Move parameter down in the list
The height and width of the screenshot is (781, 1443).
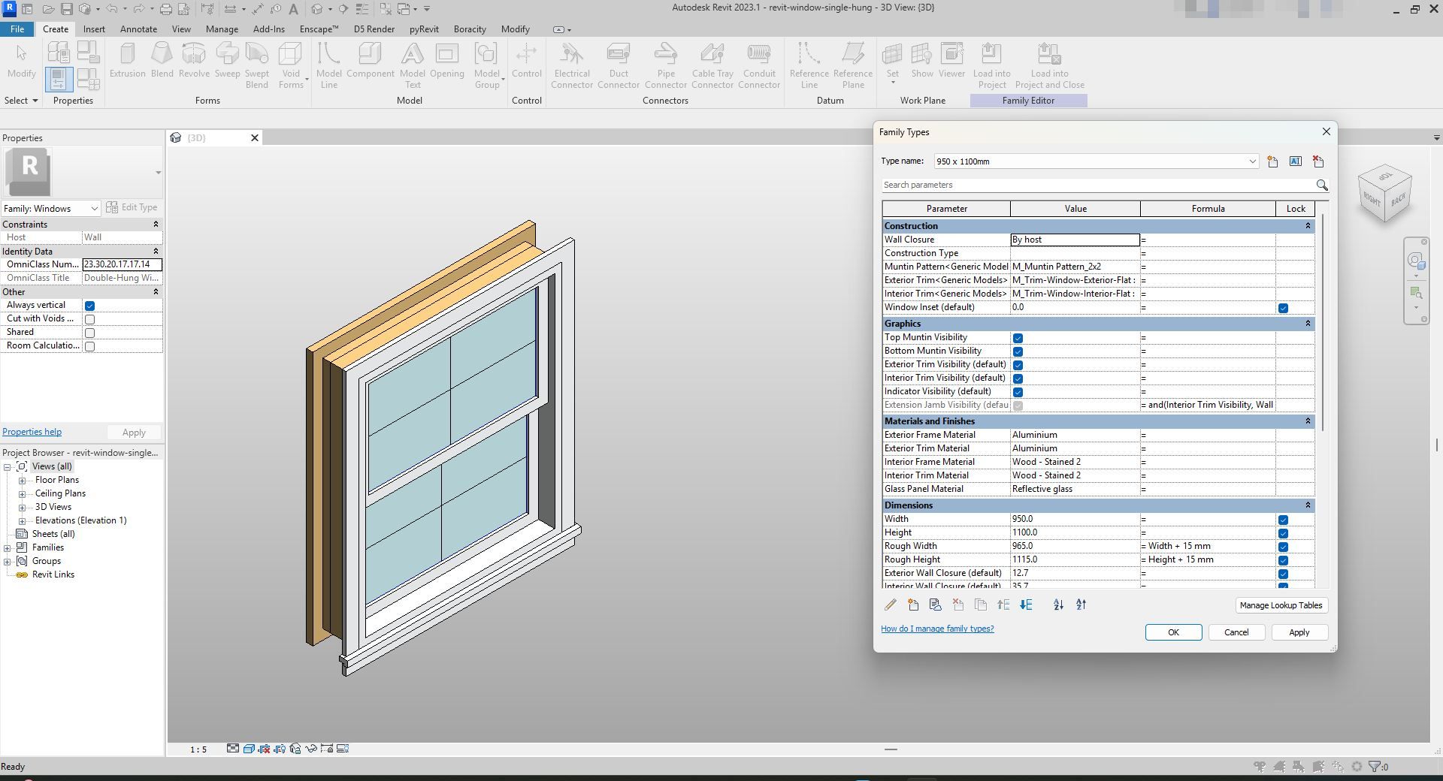[x=1026, y=605]
